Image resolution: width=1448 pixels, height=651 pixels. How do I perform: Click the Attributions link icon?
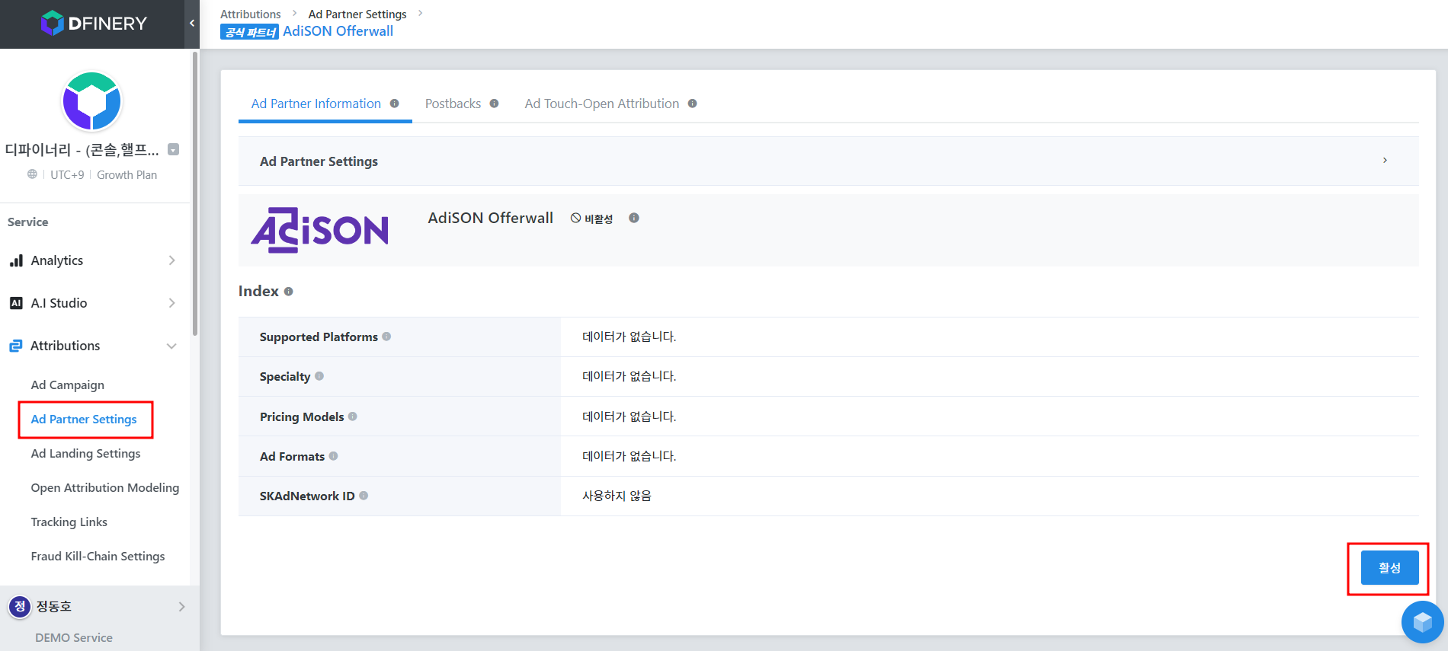[x=16, y=346]
